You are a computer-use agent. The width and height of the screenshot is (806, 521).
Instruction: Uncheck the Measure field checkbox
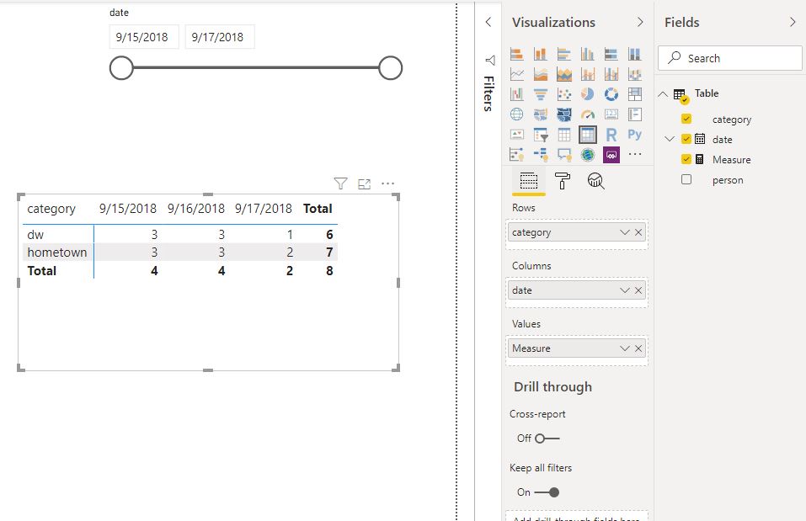[686, 159]
